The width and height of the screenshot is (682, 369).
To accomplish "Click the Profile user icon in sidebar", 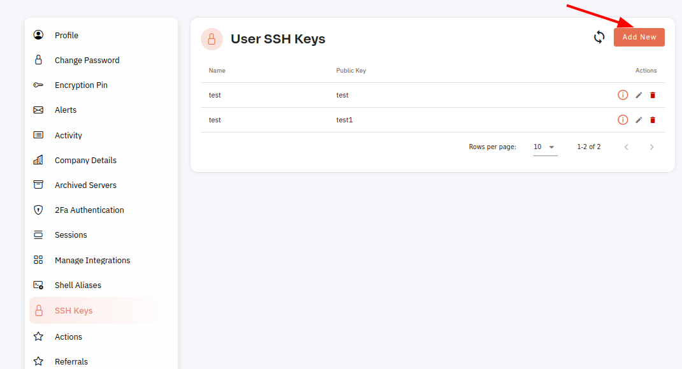I will point(38,35).
